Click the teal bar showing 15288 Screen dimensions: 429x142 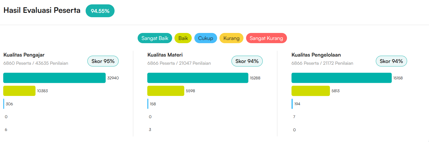click(198, 78)
